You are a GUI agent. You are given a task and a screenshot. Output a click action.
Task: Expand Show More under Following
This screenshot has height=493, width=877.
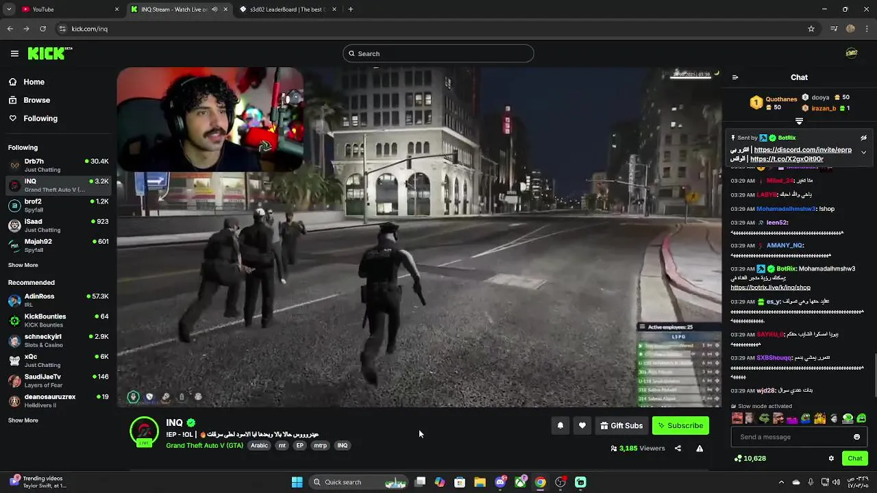tap(23, 265)
